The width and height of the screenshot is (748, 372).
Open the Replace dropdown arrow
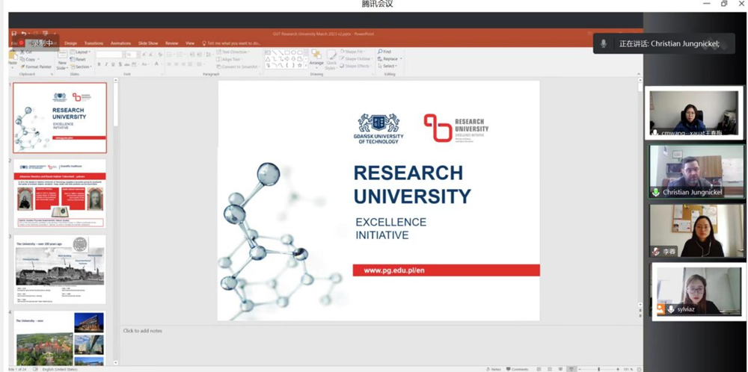[x=401, y=58]
